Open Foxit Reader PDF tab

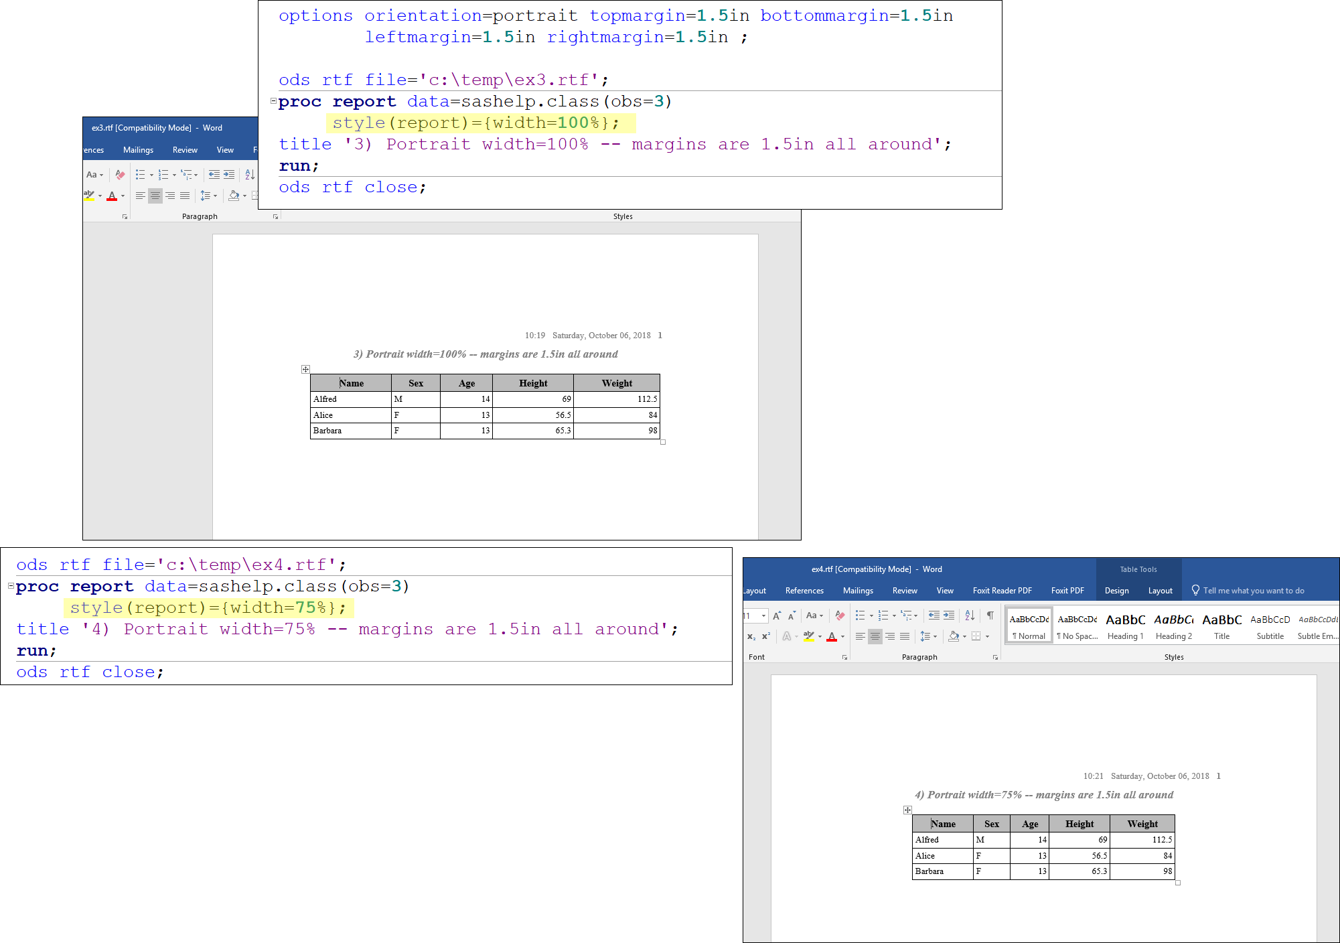coord(1002,590)
